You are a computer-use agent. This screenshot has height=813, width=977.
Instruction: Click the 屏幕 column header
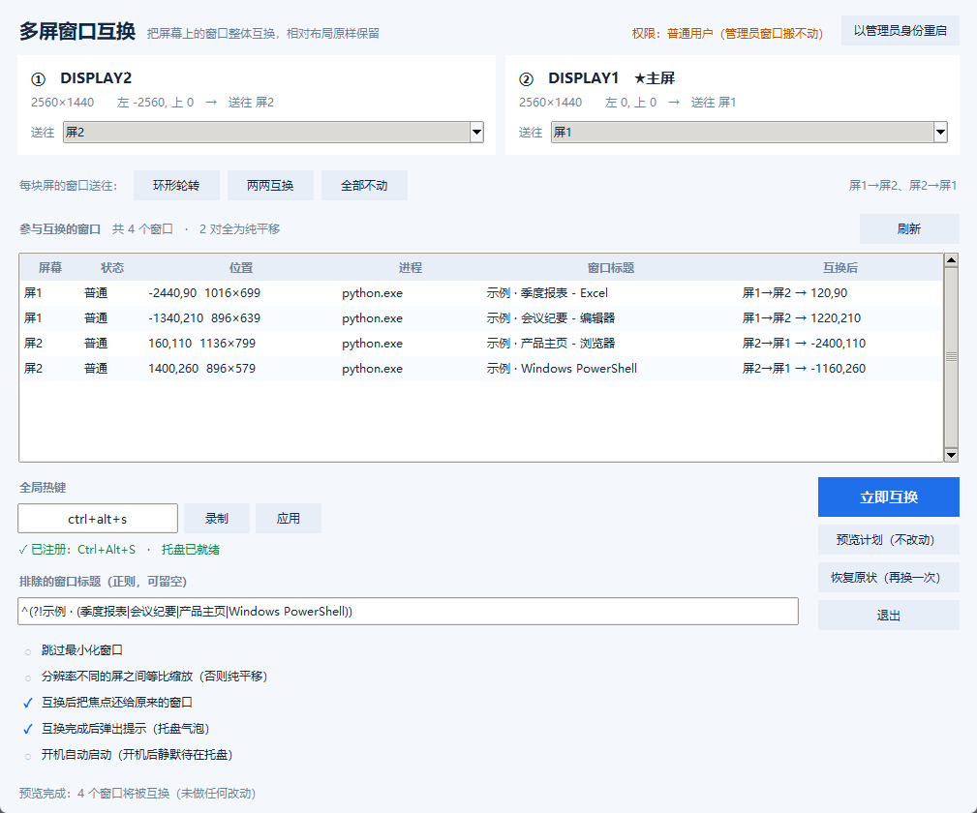[x=49, y=268]
